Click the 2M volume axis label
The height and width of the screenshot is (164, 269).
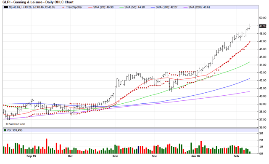tap(261, 140)
